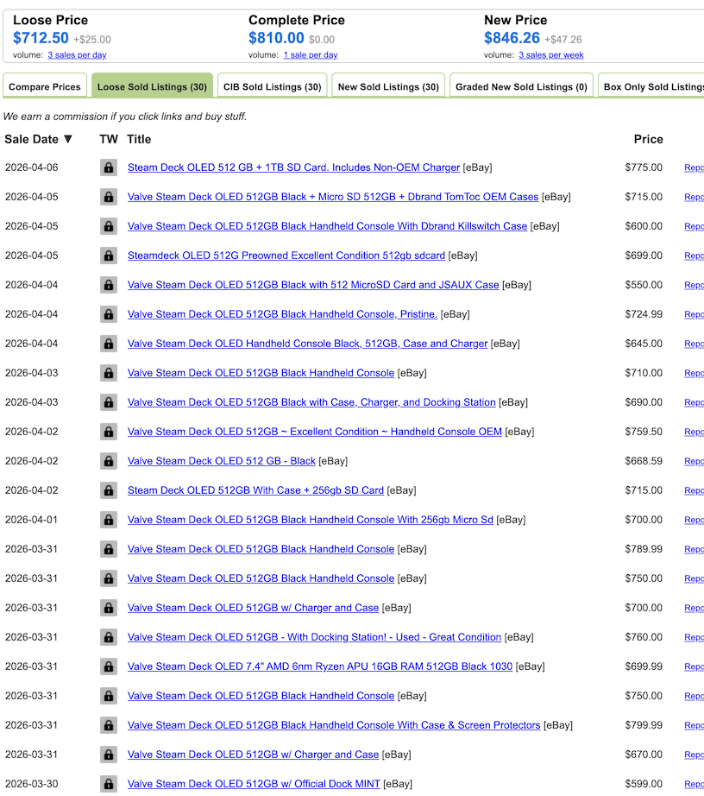Screen dimensions: 704x796
Task: Click lock icon beside AMD 6nm Ryzen APU listing
Action: click(x=109, y=666)
